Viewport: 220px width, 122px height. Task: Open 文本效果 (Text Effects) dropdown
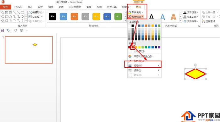[x=191, y=21]
